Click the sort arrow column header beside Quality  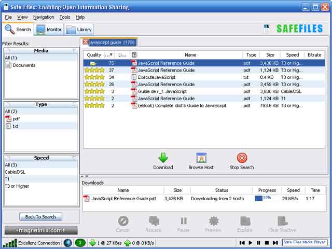[x=109, y=55]
